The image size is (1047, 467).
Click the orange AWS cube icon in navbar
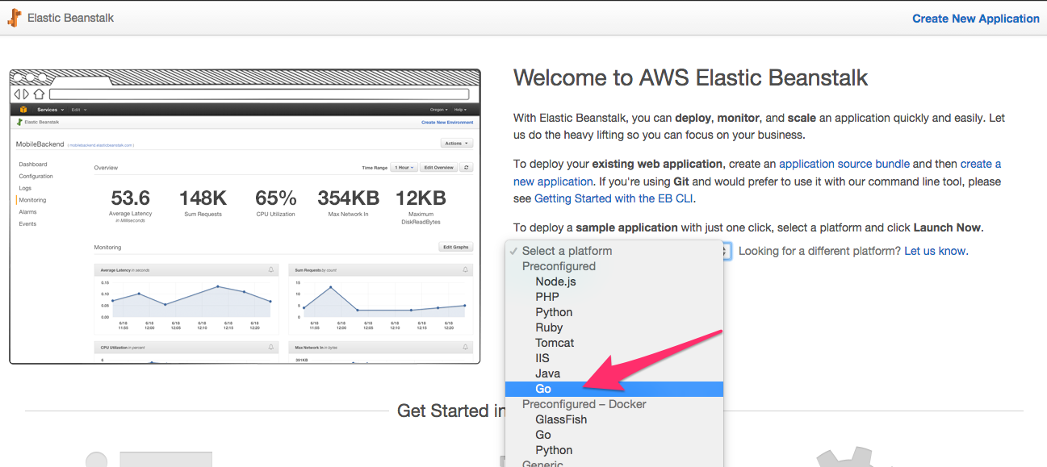[23, 107]
